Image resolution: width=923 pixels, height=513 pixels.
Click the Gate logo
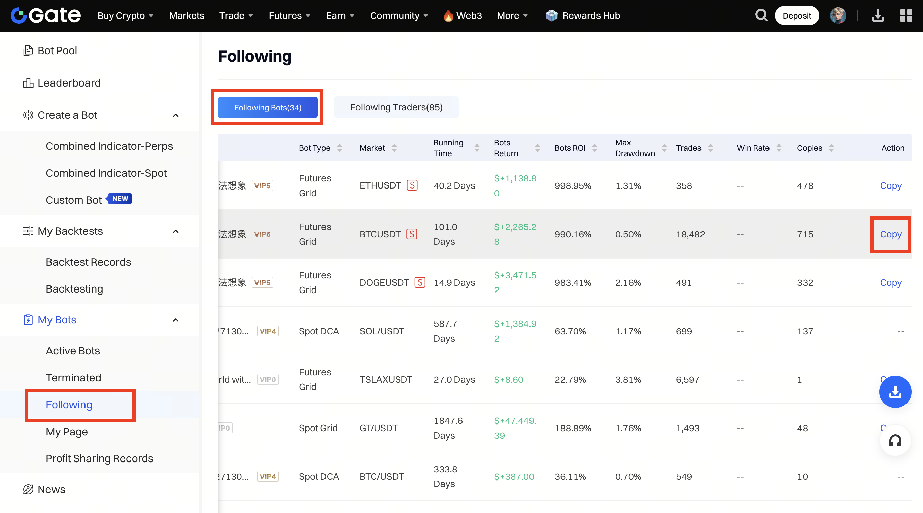pyautogui.click(x=46, y=15)
